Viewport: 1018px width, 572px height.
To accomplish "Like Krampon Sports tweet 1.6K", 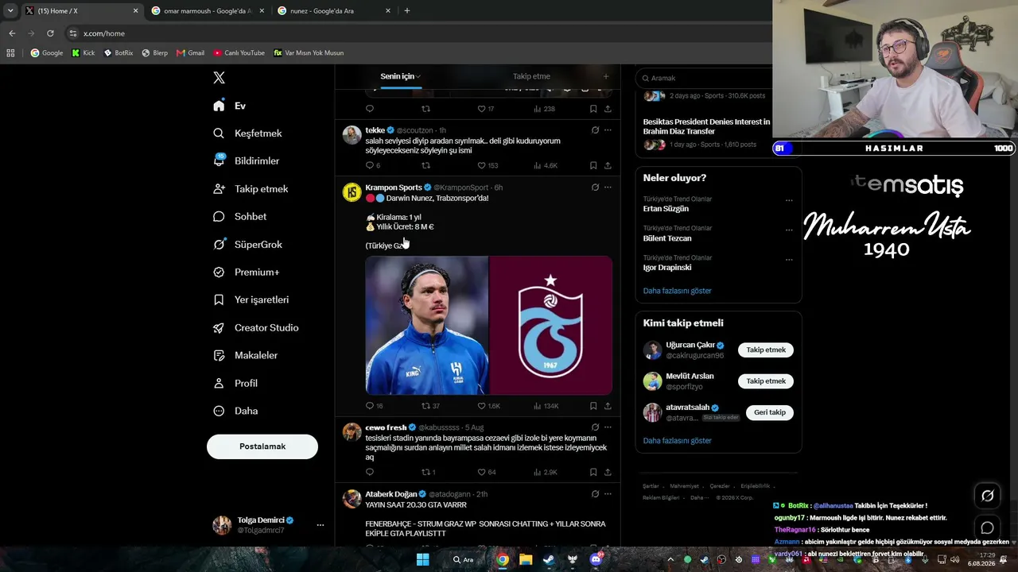I will (x=488, y=406).
